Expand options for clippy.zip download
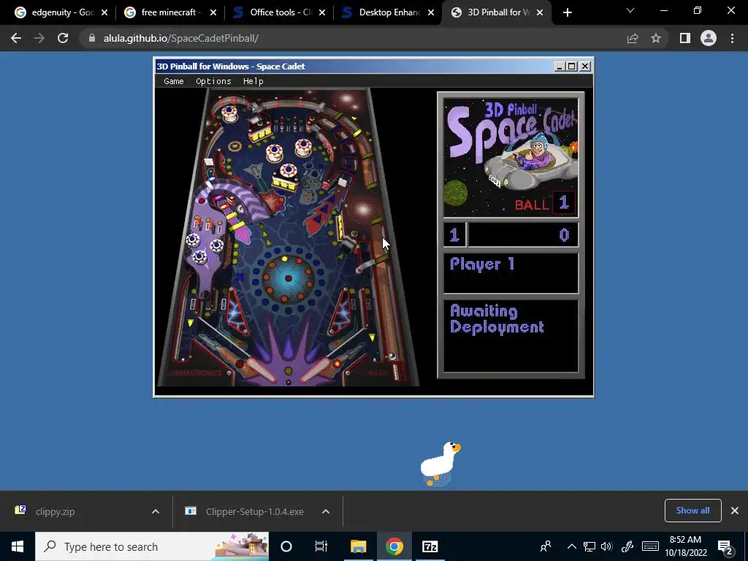Viewport: 748px width, 561px height. click(x=156, y=511)
